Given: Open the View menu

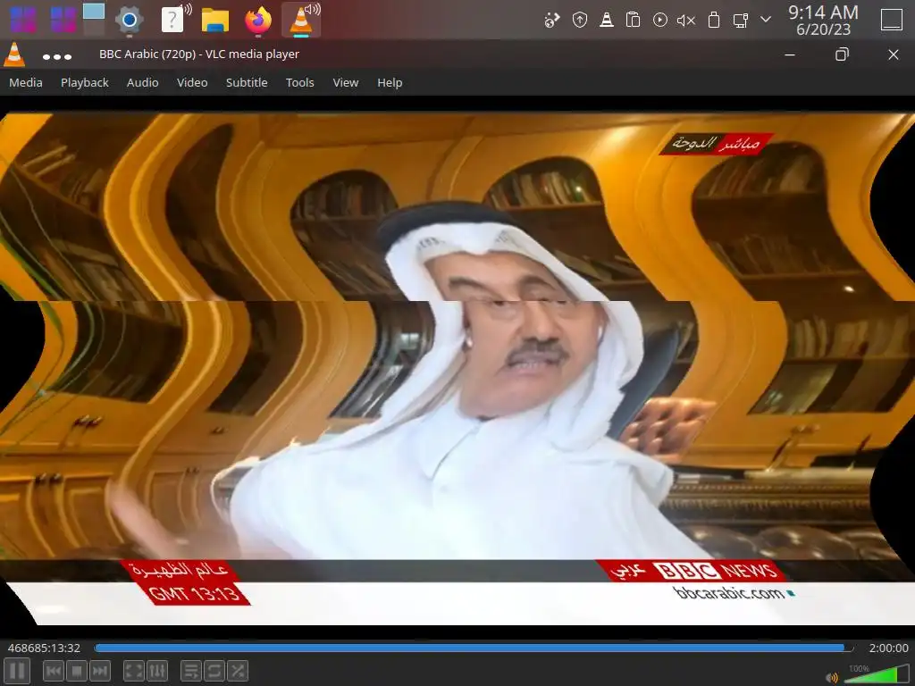Looking at the screenshot, I should (346, 82).
